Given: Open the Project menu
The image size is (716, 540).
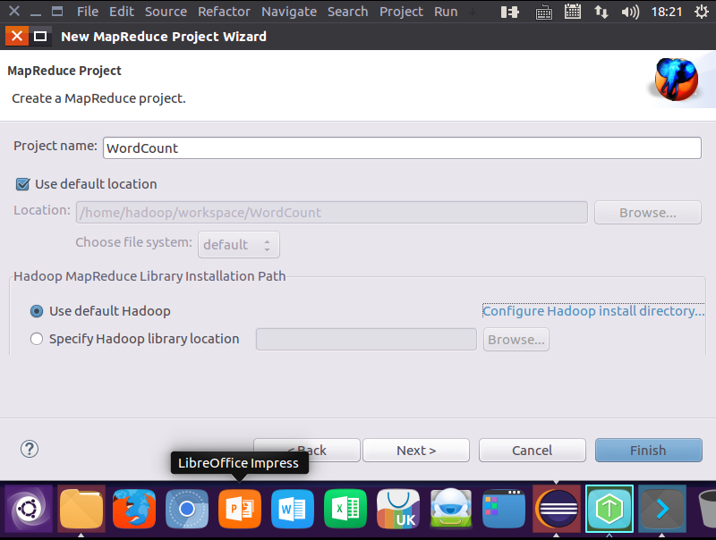Looking at the screenshot, I should pos(401,12).
